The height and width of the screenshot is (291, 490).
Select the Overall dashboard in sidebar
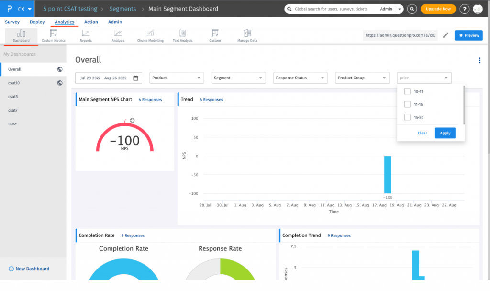coord(33,69)
